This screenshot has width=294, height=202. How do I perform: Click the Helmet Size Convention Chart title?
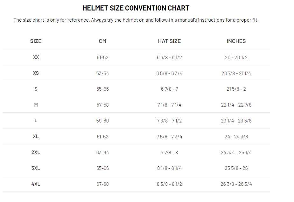point(136,8)
